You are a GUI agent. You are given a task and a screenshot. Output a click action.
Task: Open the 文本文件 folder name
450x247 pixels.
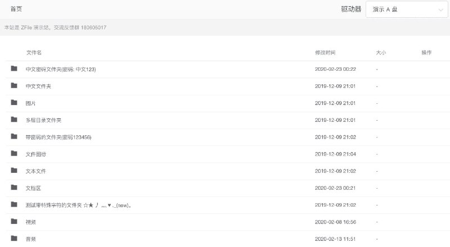point(35,171)
